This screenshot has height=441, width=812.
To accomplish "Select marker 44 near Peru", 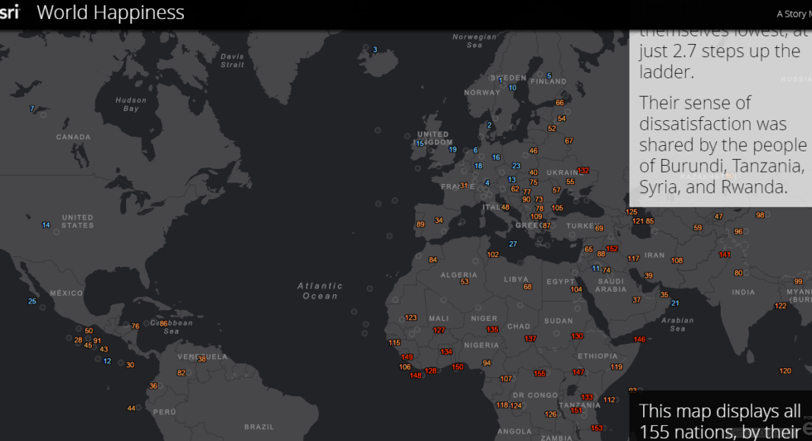I will pyautogui.click(x=132, y=408).
